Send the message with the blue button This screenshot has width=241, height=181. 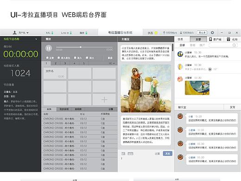click(168, 154)
